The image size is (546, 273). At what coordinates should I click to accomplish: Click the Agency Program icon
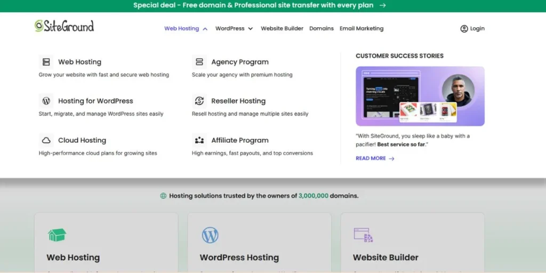tap(199, 62)
